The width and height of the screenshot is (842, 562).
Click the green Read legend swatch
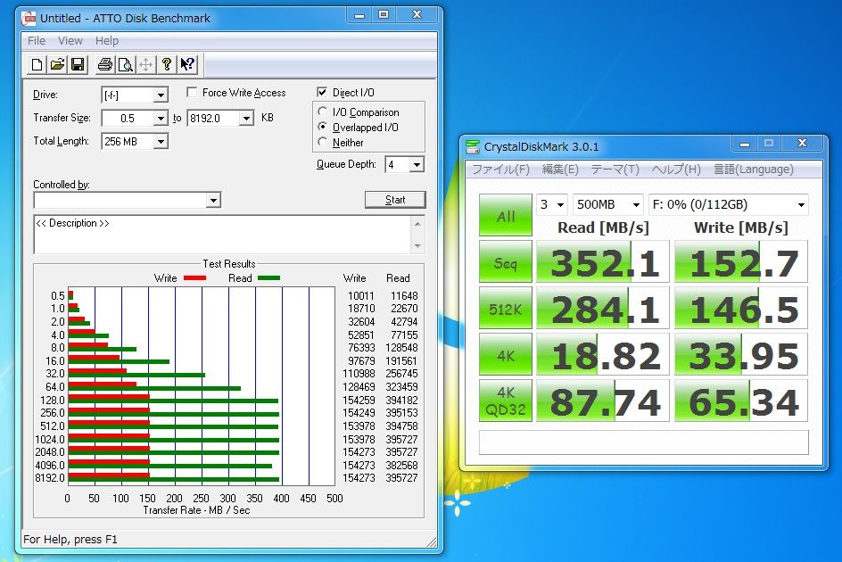pos(268,278)
